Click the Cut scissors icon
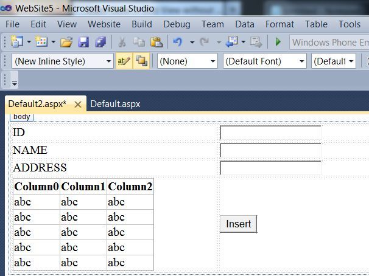Viewport: 369px width, 276px height. click(x=122, y=43)
